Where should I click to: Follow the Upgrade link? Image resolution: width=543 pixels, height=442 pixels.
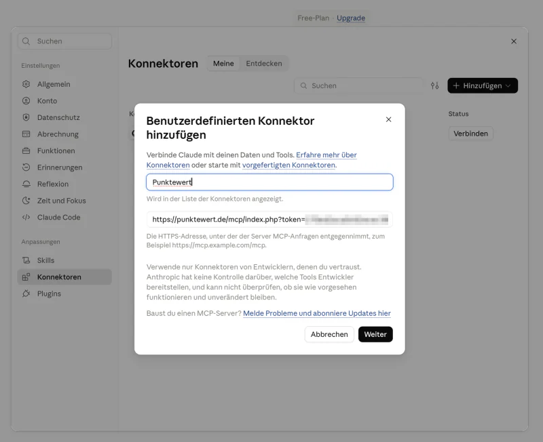point(351,18)
